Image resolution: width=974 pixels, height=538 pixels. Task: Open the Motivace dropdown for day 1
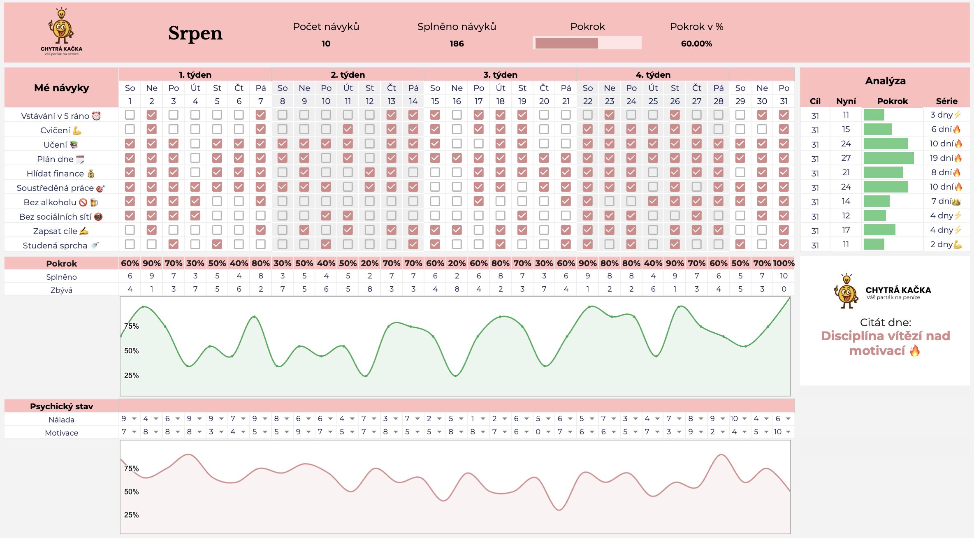click(134, 432)
